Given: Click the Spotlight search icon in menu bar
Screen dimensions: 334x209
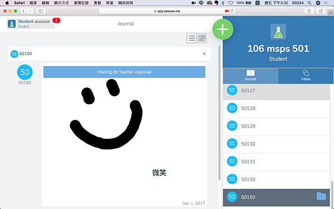Looking at the screenshot, I should 310,3.
